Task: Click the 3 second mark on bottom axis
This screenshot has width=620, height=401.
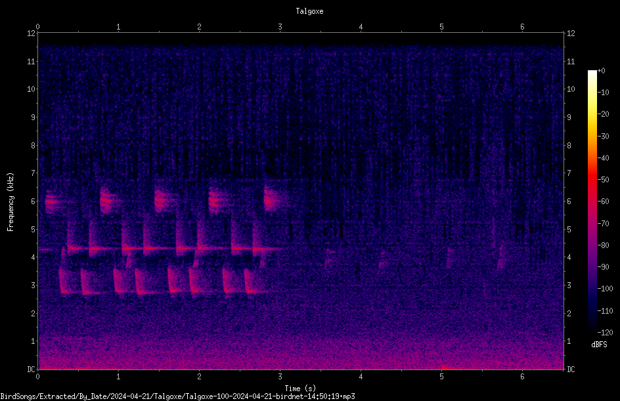Action: pos(280,377)
